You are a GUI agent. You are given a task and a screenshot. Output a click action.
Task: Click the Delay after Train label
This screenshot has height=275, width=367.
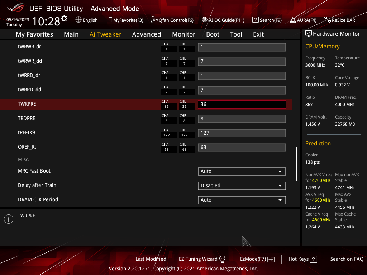pyautogui.click(x=37, y=185)
